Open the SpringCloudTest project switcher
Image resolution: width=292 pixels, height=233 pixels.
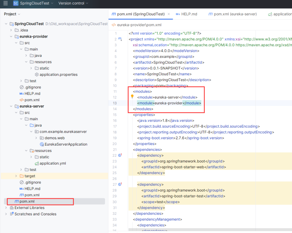point(34,3)
